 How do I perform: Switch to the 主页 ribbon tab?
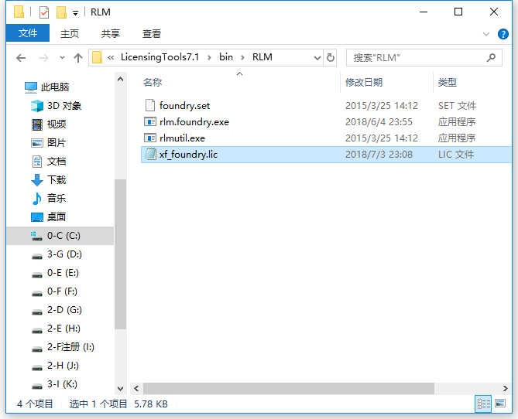tap(70, 33)
